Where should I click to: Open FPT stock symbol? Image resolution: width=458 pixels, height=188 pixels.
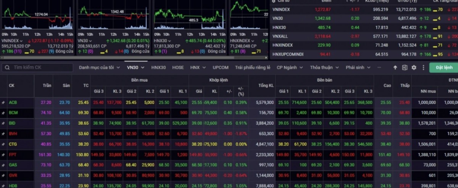[13, 155]
